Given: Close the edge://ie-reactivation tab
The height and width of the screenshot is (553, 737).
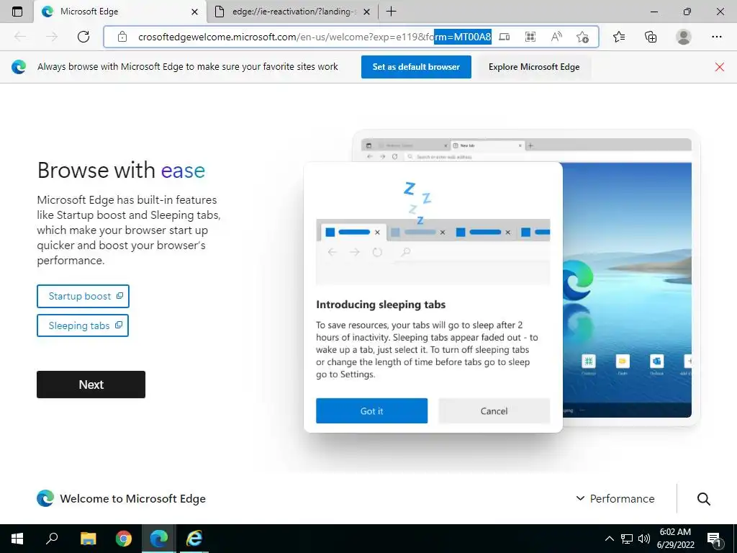Looking at the screenshot, I should point(366,12).
